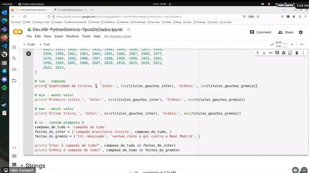
Task: Open the Firefox list all tabs chevron
Action: (x=284, y=10)
